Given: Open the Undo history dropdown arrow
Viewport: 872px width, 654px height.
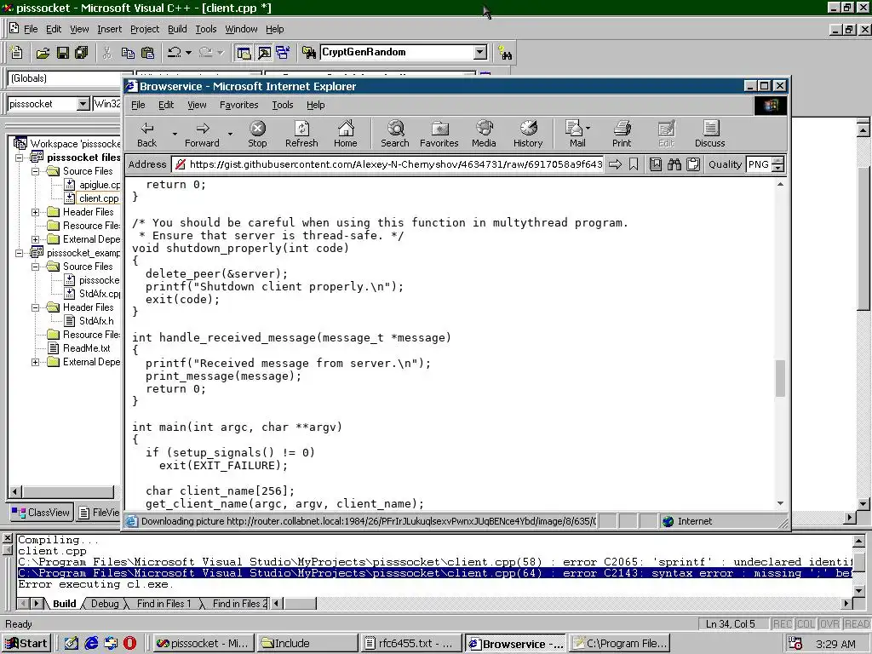Looking at the screenshot, I should pyautogui.click(x=188, y=53).
